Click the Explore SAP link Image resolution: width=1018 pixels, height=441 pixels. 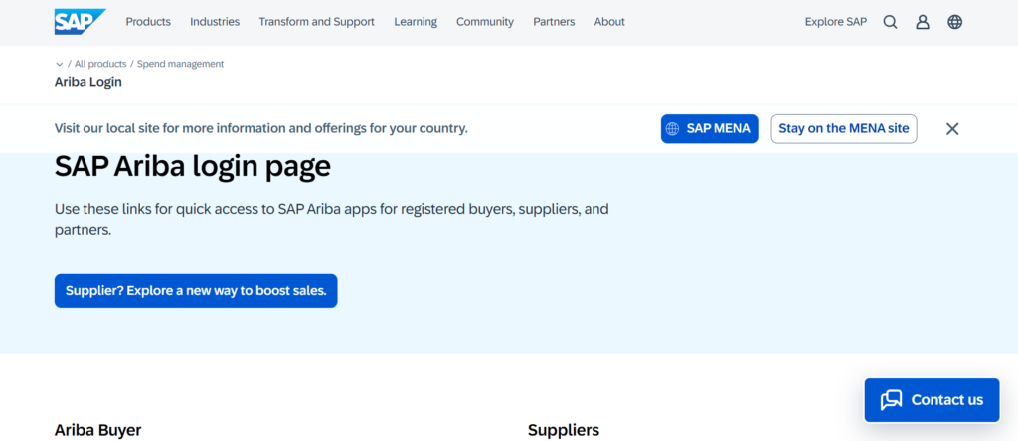(x=836, y=22)
